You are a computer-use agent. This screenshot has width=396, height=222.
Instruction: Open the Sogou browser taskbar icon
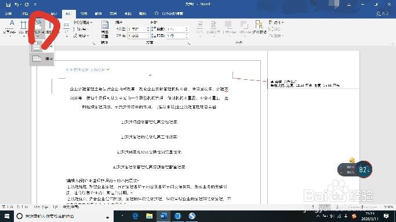[192, 216]
